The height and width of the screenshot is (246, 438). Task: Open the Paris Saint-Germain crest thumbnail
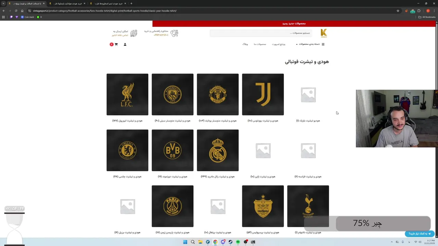pyautogui.click(x=172, y=206)
